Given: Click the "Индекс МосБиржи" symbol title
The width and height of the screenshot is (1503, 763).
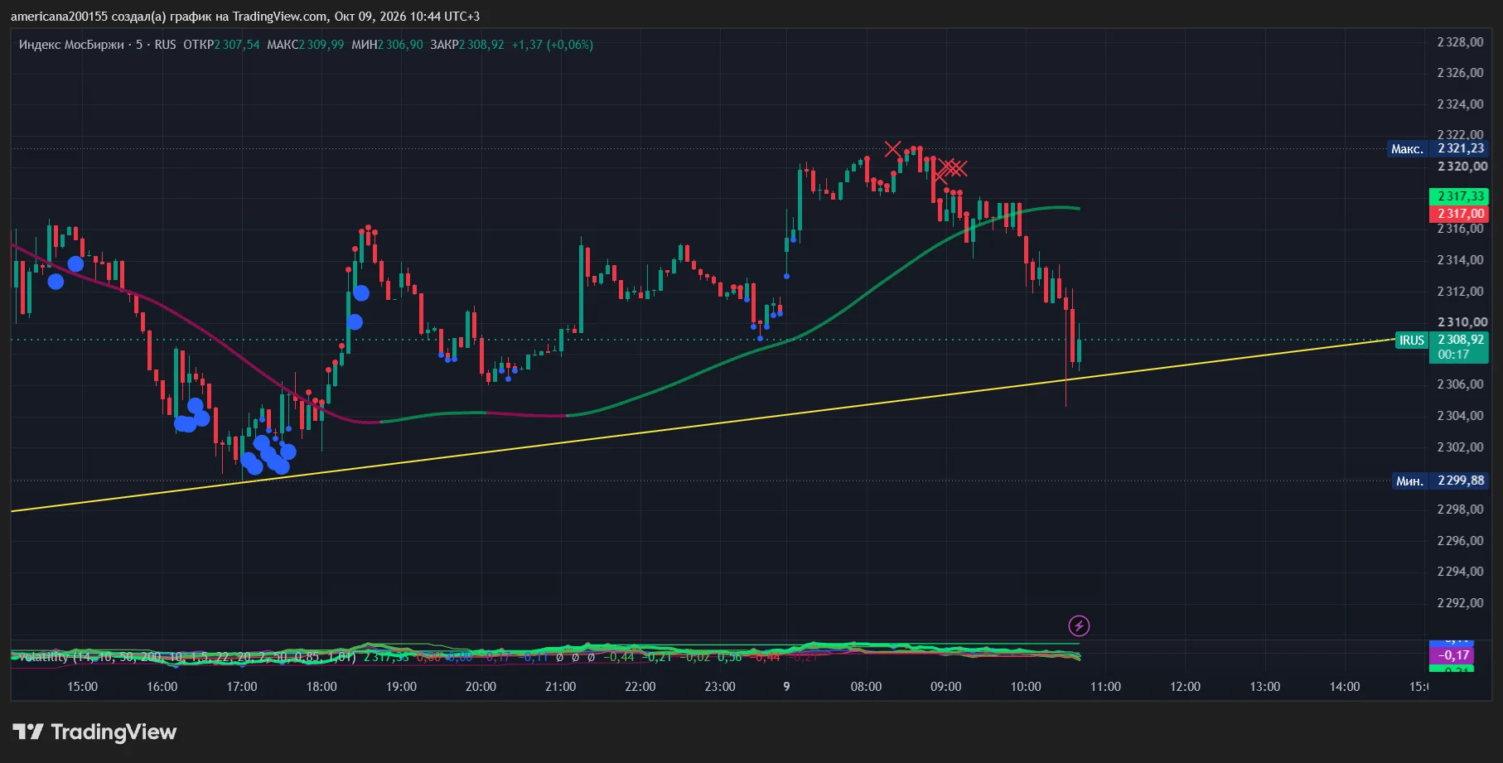Looking at the screenshot, I should (x=71, y=45).
